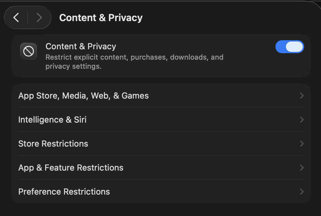321x216 pixels.
Task: Click the Content & Privacy card label
Action: [x=81, y=46]
